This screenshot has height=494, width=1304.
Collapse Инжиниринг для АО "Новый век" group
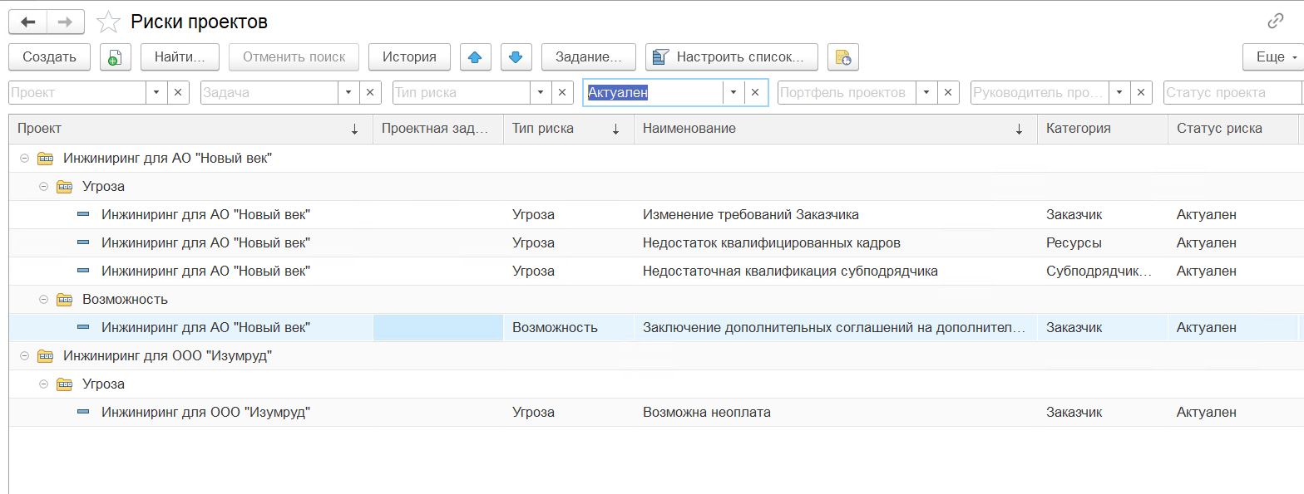tap(24, 158)
